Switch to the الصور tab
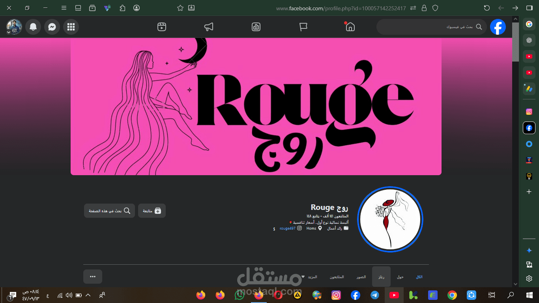Image resolution: width=539 pixels, height=303 pixels. pyautogui.click(x=361, y=277)
